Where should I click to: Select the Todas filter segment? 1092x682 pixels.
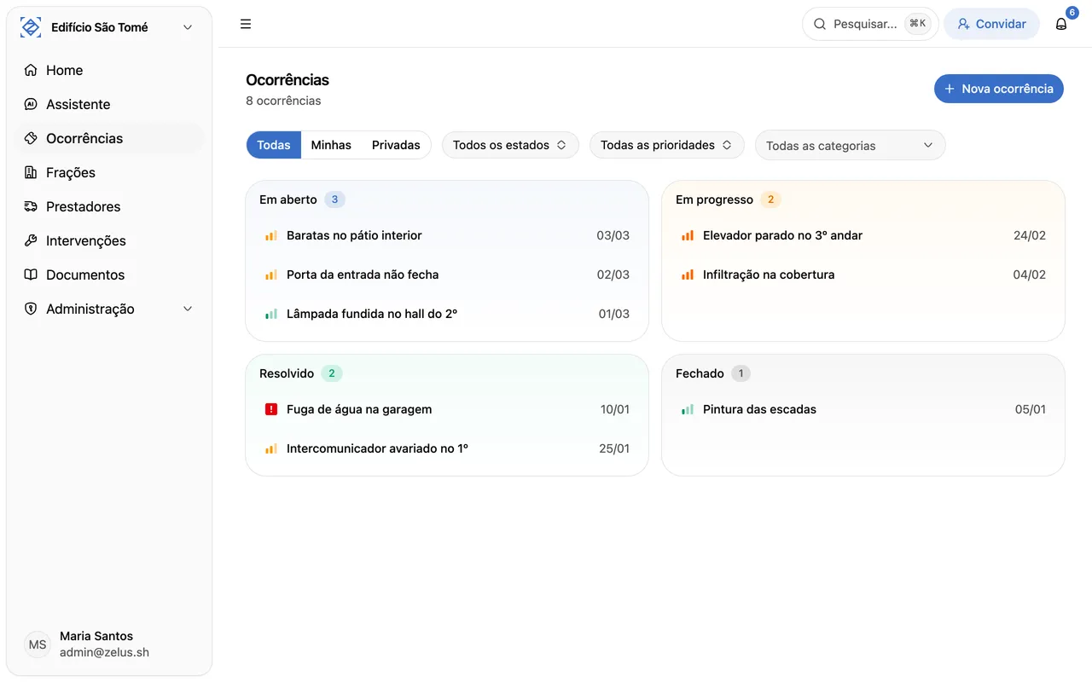pos(274,145)
